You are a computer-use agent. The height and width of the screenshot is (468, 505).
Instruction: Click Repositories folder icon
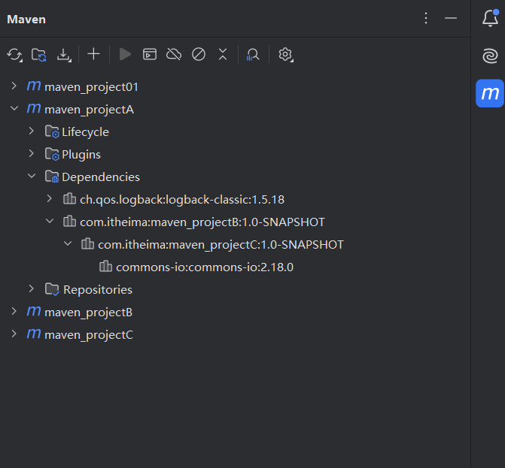[x=52, y=289]
